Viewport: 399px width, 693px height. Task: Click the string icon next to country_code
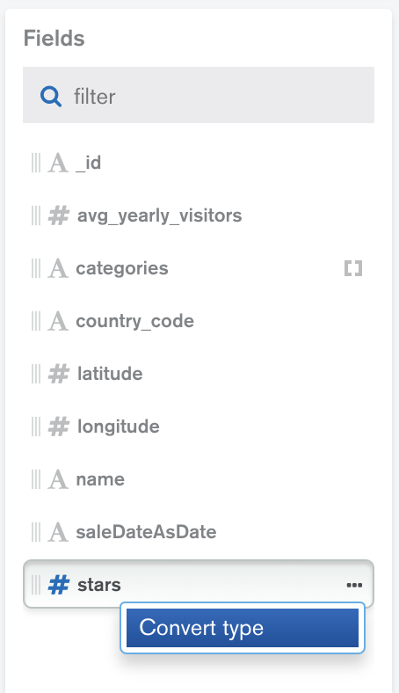[58, 321]
